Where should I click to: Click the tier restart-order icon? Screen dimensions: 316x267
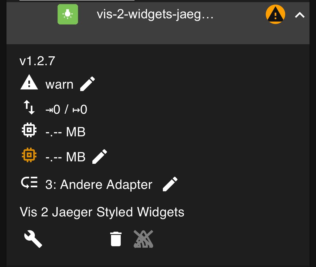29,183
